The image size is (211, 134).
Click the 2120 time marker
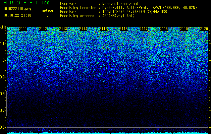point(204,29)
